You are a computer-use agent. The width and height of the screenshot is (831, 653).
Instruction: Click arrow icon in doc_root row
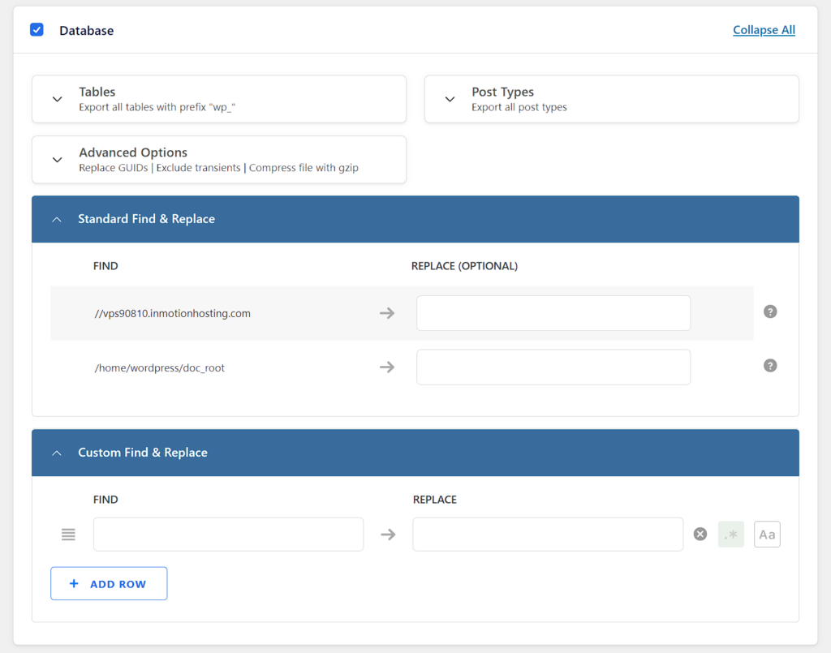[387, 367]
